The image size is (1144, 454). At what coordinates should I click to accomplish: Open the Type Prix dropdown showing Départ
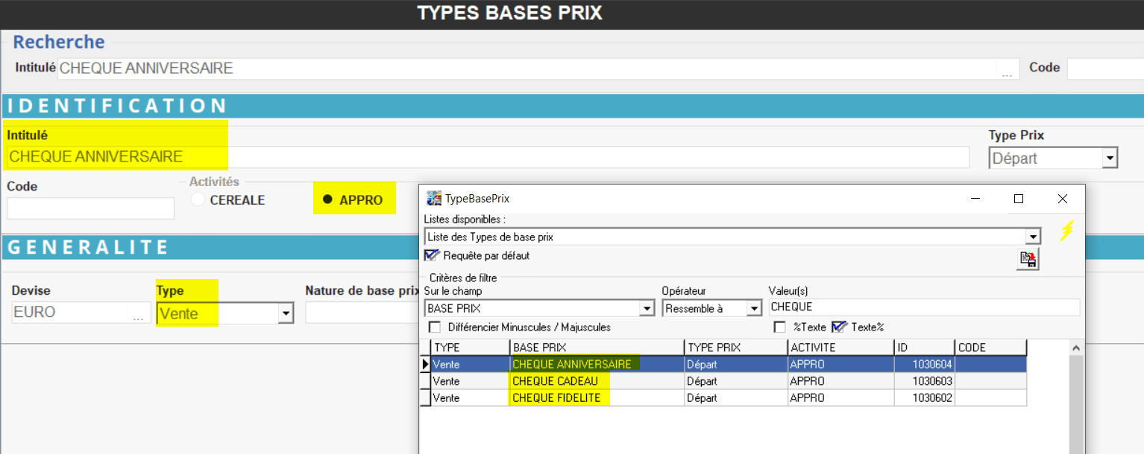1110,159
